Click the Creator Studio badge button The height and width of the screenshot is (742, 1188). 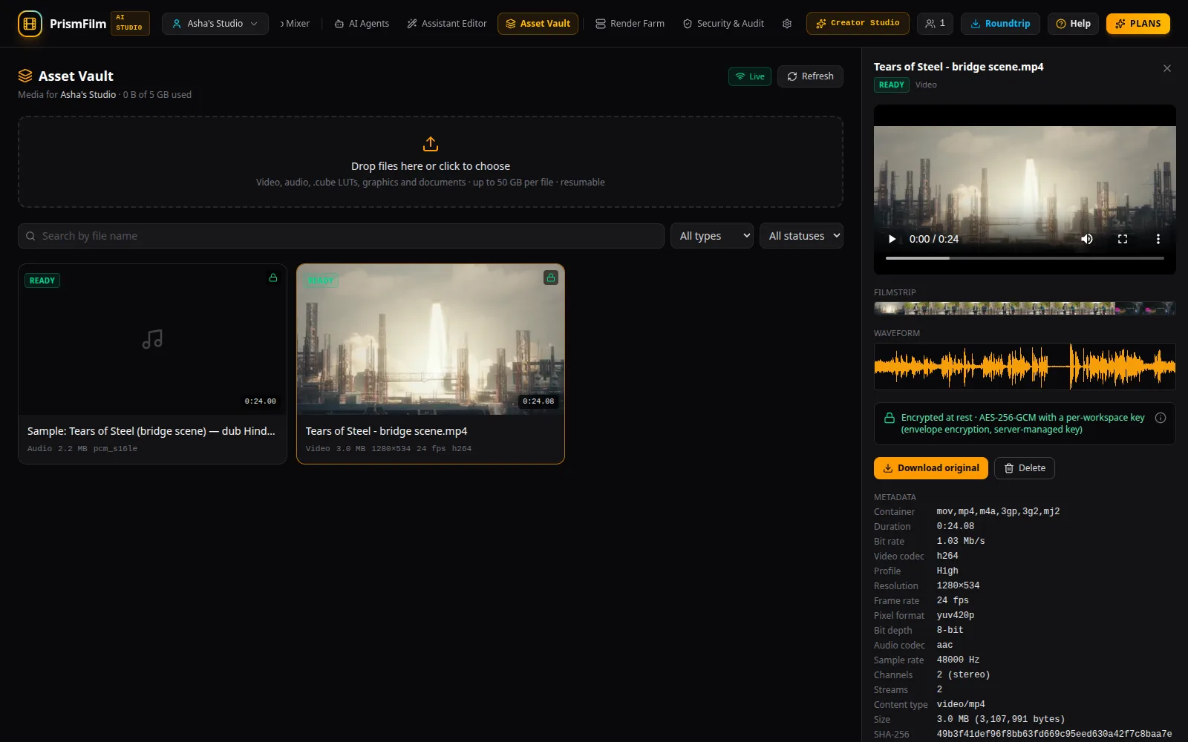[858, 24]
